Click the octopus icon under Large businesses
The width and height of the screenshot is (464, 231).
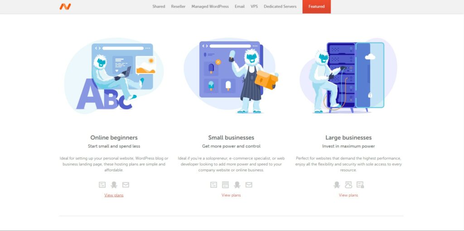pos(337,185)
